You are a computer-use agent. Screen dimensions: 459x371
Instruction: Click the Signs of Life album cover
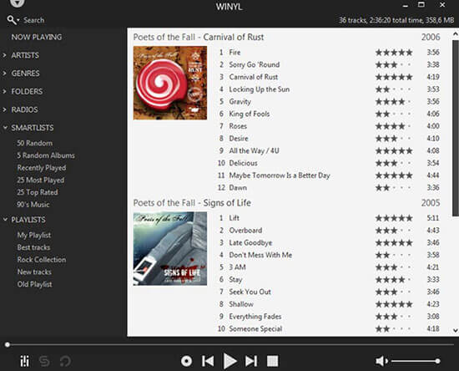pos(170,249)
